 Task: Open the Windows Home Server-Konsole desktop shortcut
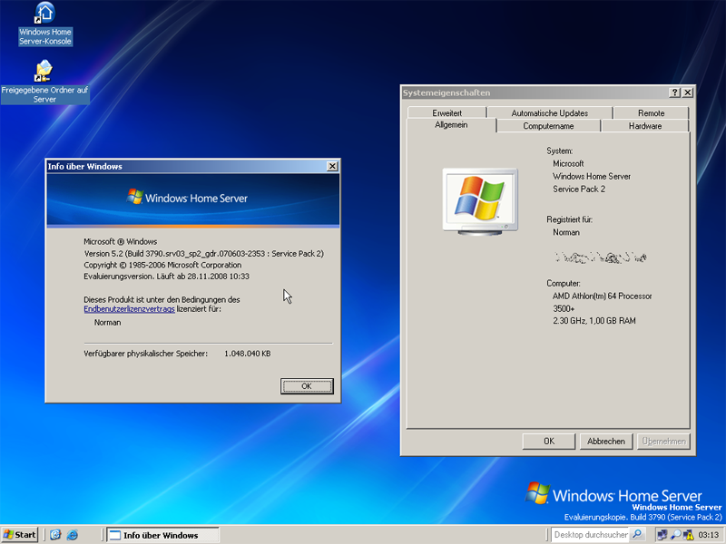44,14
